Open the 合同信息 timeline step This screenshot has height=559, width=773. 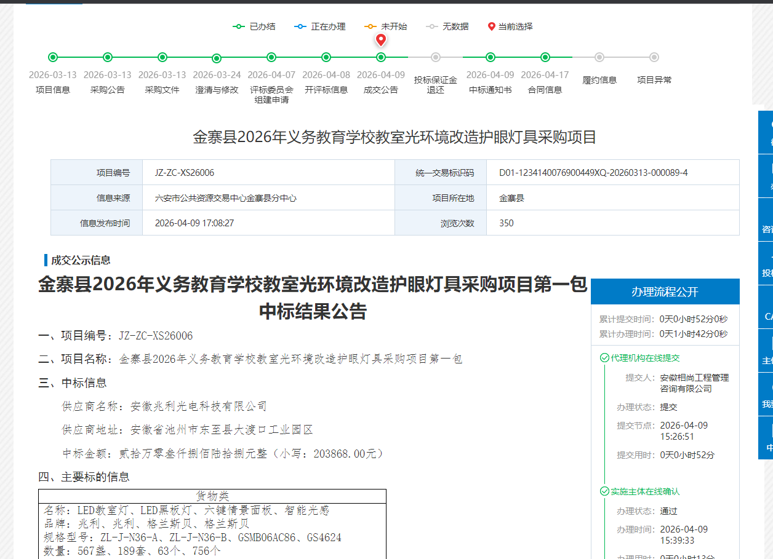tap(545, 57)
